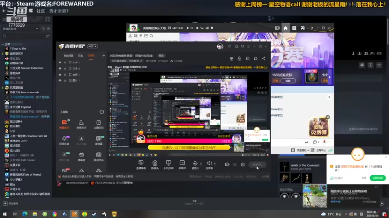Advance the skin banner right arrow
The height and width of the screenshot is (218, 389).
(x=330, y=77)
